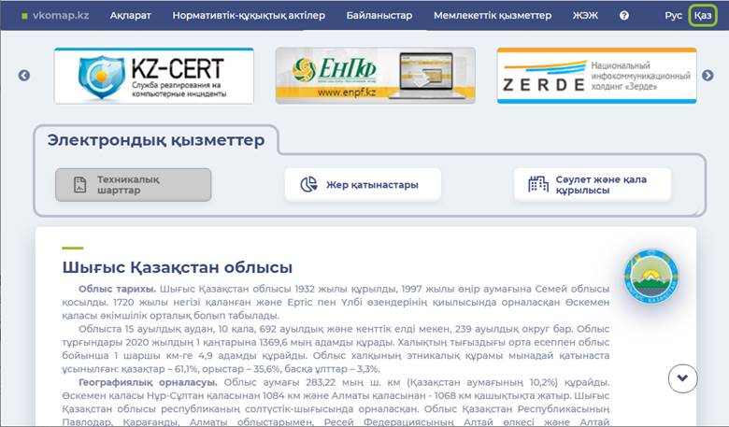729x427 pixels.
Task: Open the question mark help icon
Action: click(624, 16)
